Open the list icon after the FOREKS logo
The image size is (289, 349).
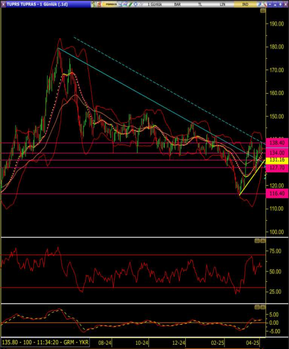point(120,4)
